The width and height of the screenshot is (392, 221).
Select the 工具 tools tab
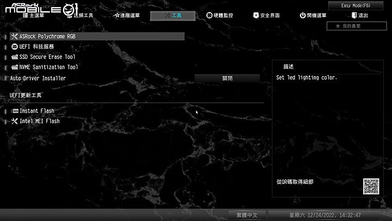[173, 15]
